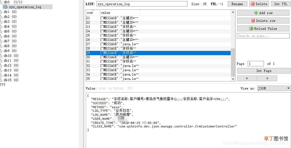Image resolution: width=291 pixels, height=148 pixels.
Task: Select row 32 in the list
Action: tap(158, 66)
